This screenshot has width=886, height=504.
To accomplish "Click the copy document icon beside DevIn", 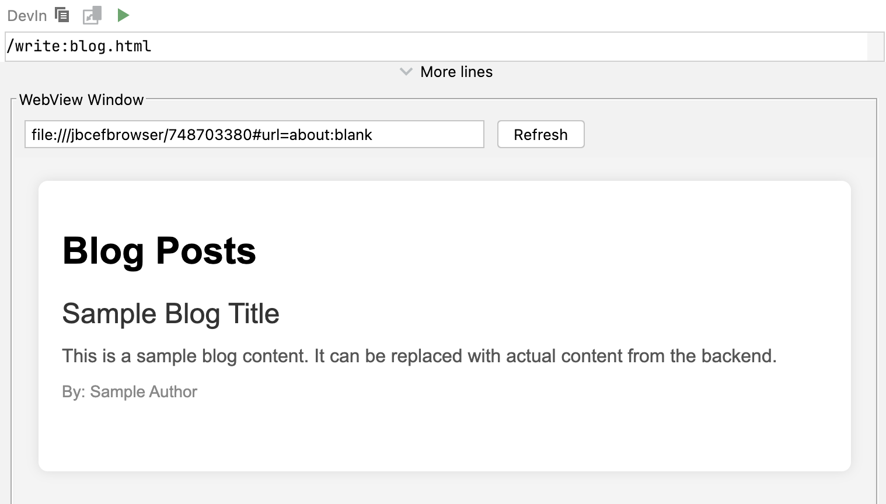I will point(62,15).
